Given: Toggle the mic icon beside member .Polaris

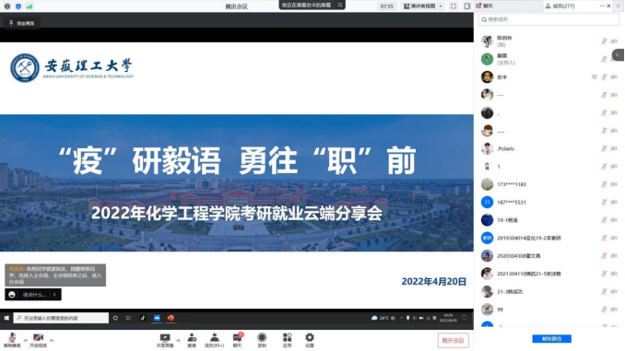Looking at the screenshot, I should coord(605,148).
